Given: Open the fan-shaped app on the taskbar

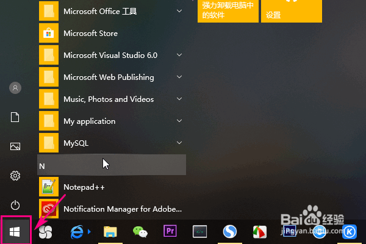Looking at the screenshot, I should point(45,232).
